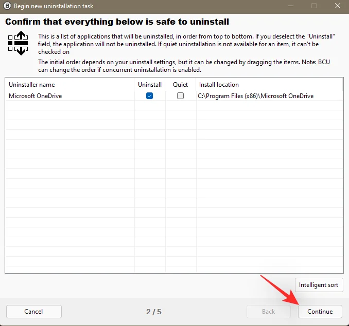The height and width of the screenshot is (326, 349).
Task: Click the Intelligent sort button
Action: click(x=319, y=285)
